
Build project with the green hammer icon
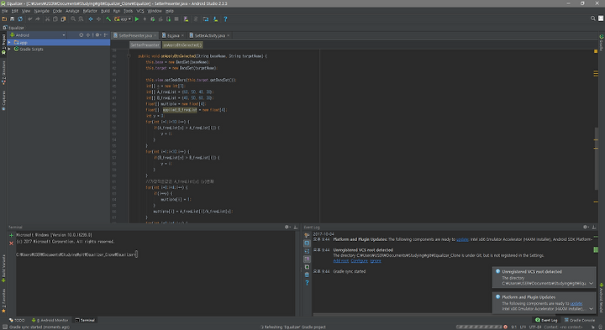pyautogui.click(x=108, y=18)
